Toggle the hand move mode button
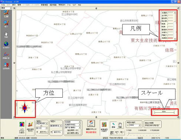Image resolution: width=181 pixels, height=140 pixels. tap(120, 125)
